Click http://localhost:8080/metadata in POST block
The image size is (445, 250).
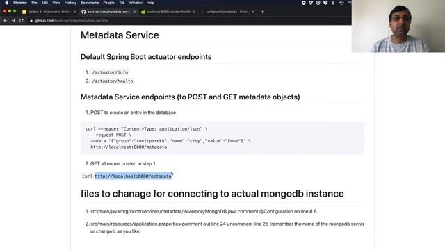(x=129, y=147)
